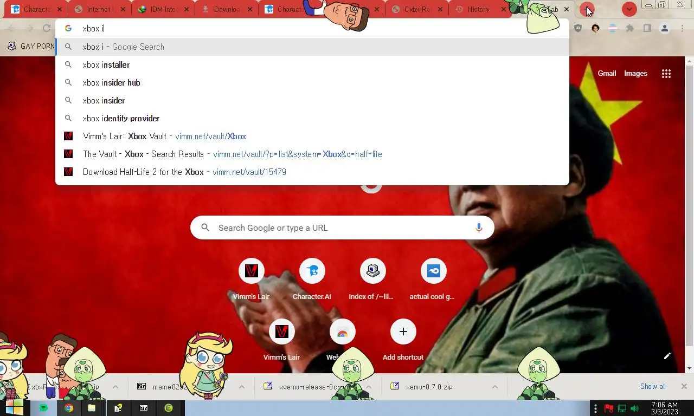694x416 pixels.
Task: Switch to the Internet tab
Action: (100, 10)
